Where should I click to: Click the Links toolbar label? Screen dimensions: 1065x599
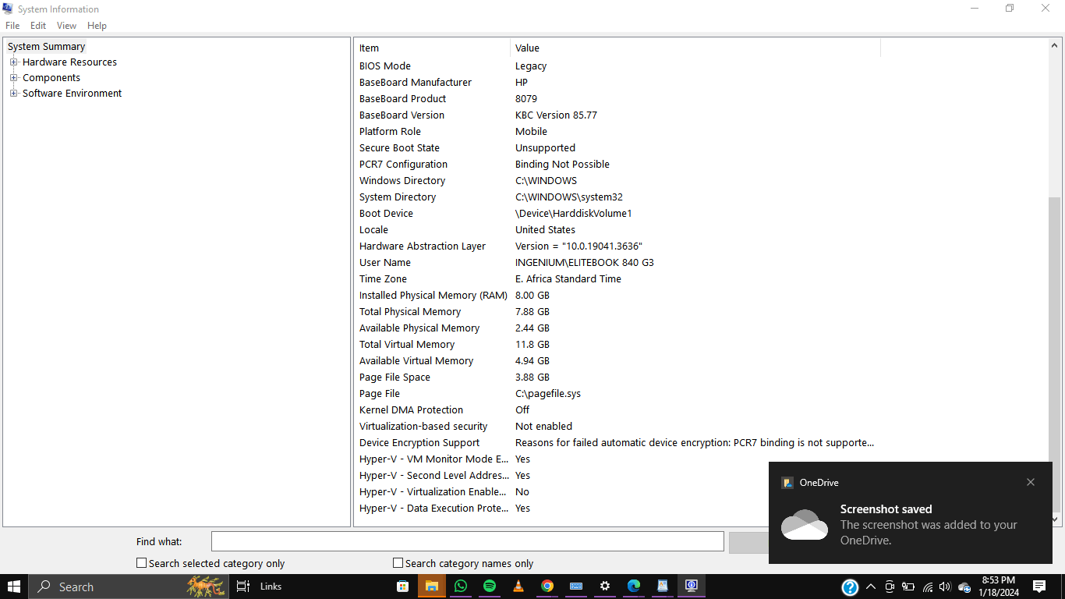pos(271,587)
